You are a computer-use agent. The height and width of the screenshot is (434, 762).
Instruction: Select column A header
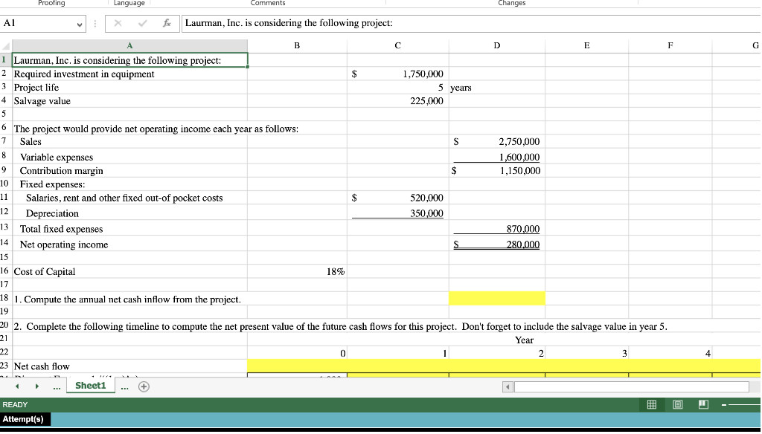coord(129,45)
